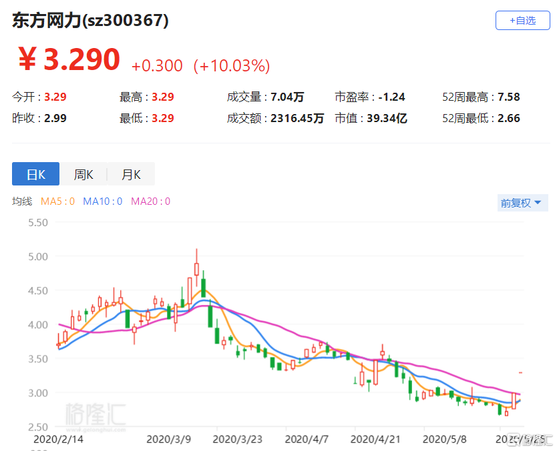Select the MA10 moving average label
Screen dimensions: 557x451
pyautogui.click(x=103, y=201)
